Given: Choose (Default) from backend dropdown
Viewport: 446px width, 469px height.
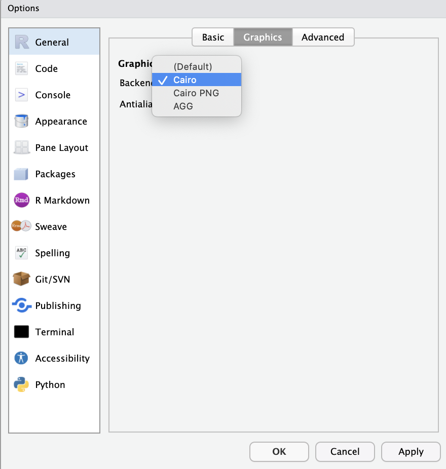Looking at the screenshot, I should pos(197,66).
